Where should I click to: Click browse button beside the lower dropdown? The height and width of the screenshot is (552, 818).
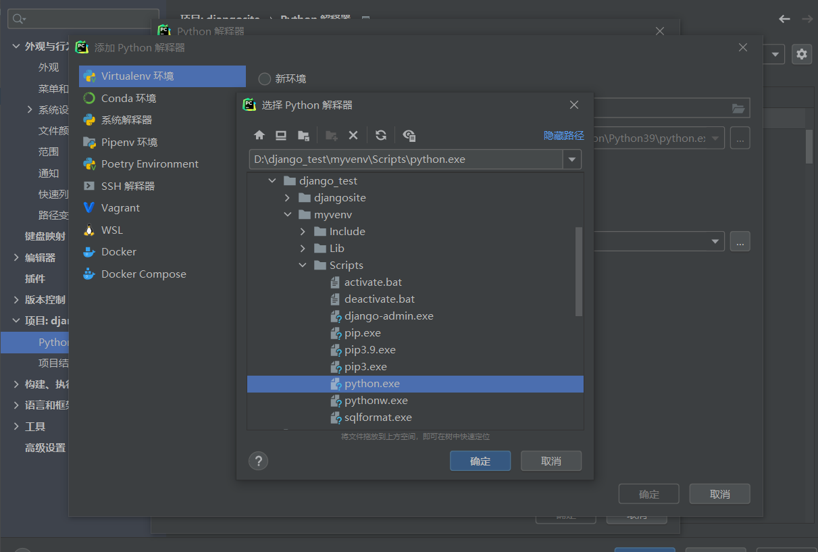(740, 241)
